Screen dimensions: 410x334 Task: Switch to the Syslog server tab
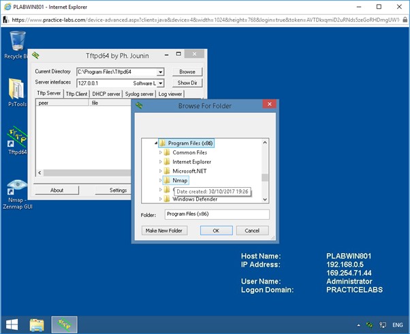(x=139, y=94)
